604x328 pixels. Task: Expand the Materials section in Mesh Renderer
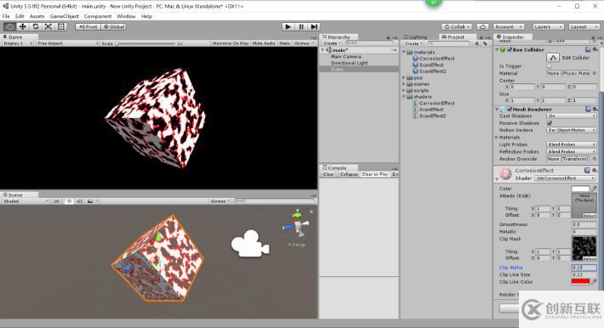pos(497,138)
